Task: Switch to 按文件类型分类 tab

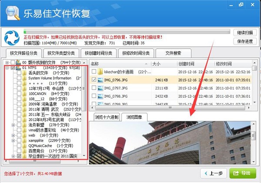Action: point(61,53)
